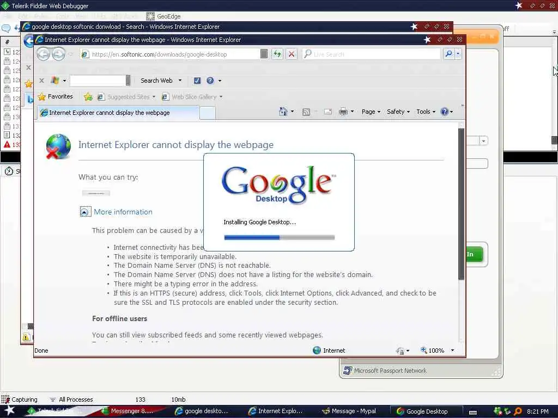558x418 pixels.
Task: Select the 'Internet Explorer cannot display the webpage' tab
Action: [x=118, y=113]
